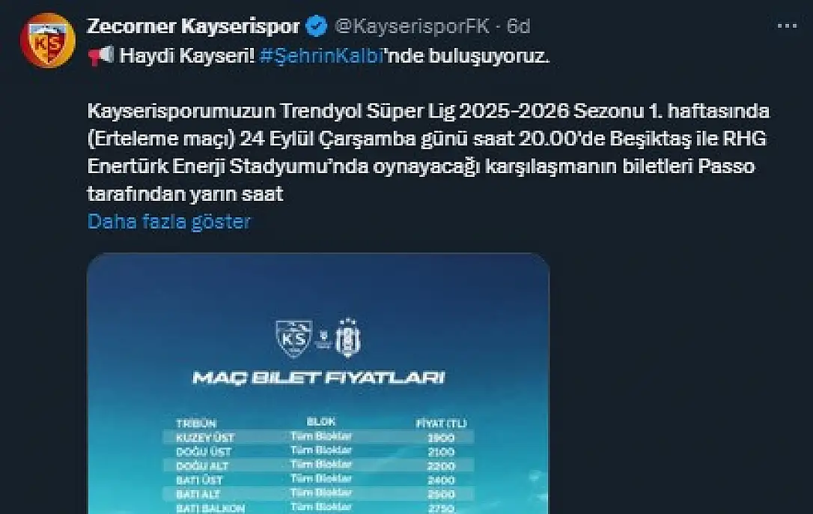Click the FİYAT (TL) column header
Viewport: 813px width, 514px height.
pos(442,423)
